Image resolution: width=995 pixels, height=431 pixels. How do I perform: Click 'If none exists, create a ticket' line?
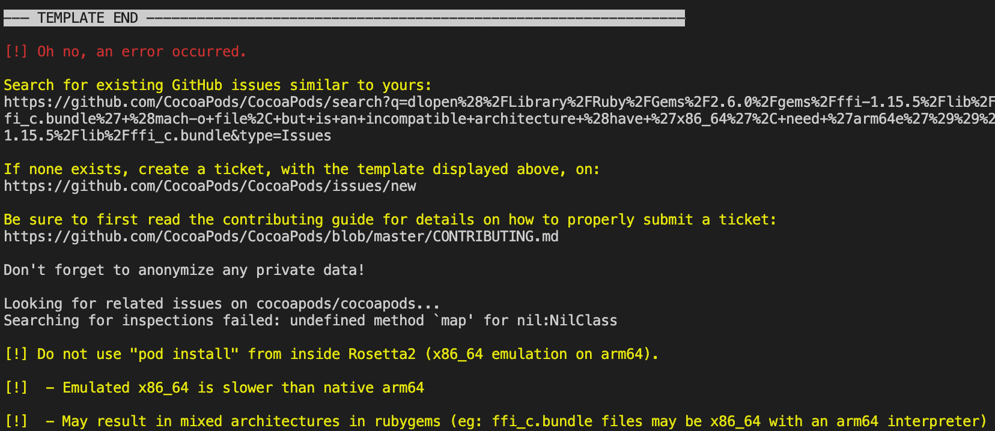click(x=302, y=169)
